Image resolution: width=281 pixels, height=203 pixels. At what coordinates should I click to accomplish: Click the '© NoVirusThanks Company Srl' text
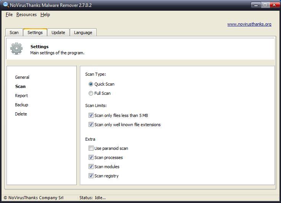(34, 198)
